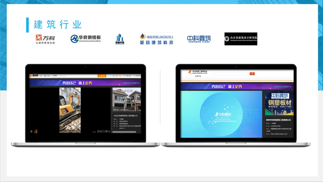323x182 pixels.
Task: Click the 万科 Vanke logo
Action: pos(45,39)
